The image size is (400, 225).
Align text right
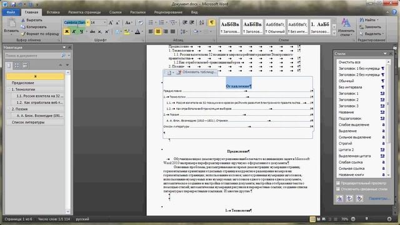(166, 32)
